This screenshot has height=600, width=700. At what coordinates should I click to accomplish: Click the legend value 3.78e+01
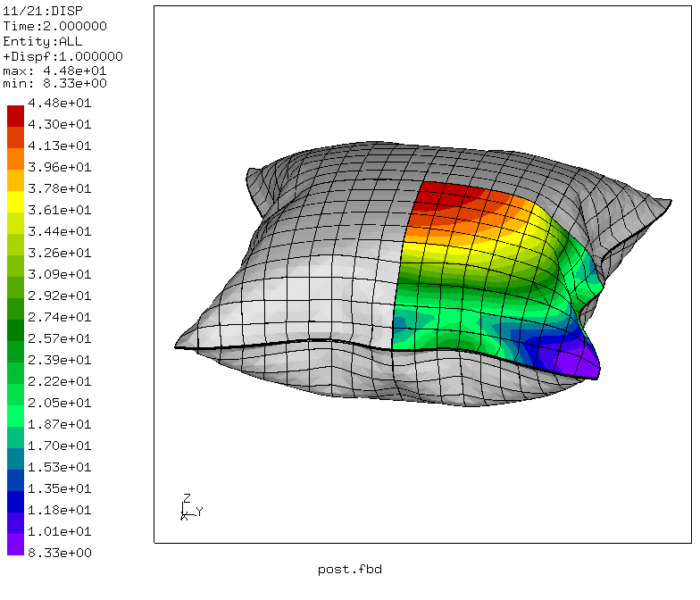tap(59, 189)
